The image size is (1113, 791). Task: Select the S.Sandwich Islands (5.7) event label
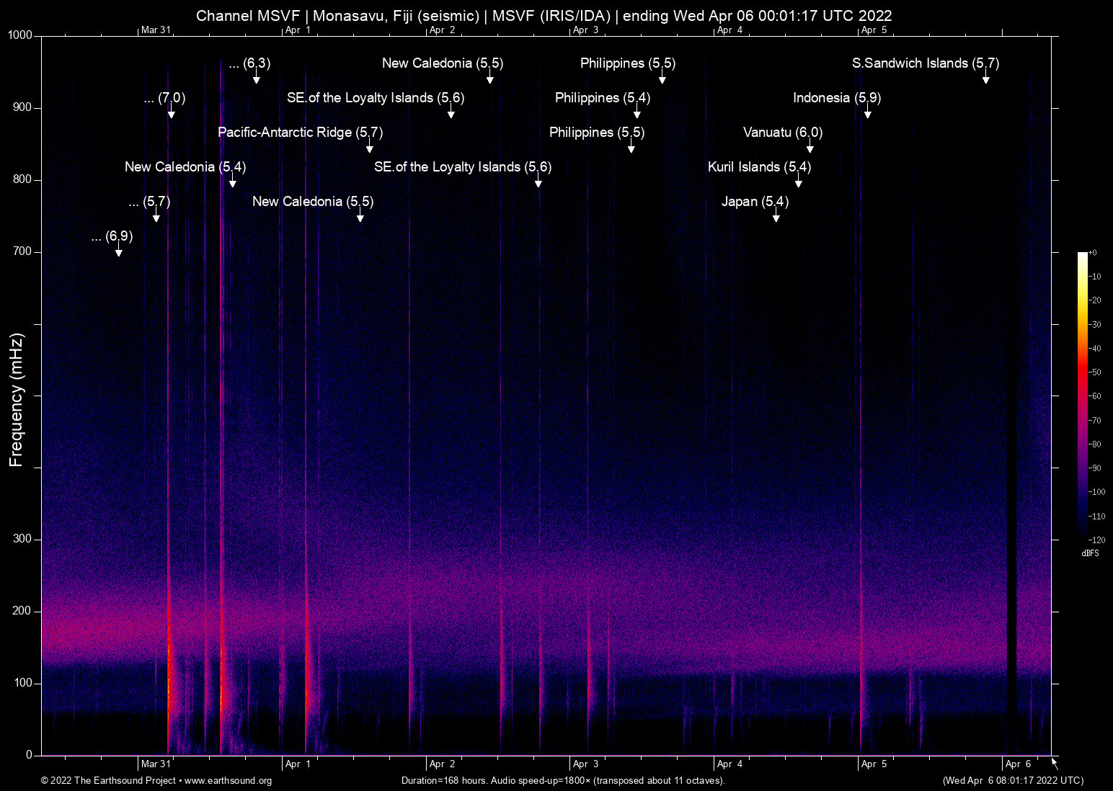point(926,63)
